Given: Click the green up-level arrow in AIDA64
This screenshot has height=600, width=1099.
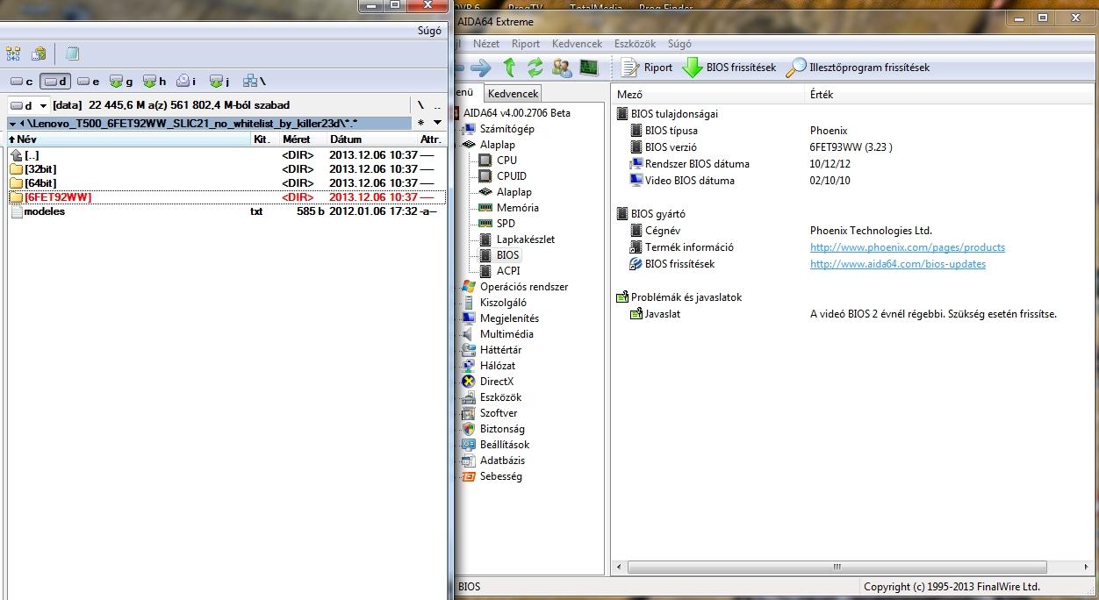Looking at the screenshot, I should [509, 68].
